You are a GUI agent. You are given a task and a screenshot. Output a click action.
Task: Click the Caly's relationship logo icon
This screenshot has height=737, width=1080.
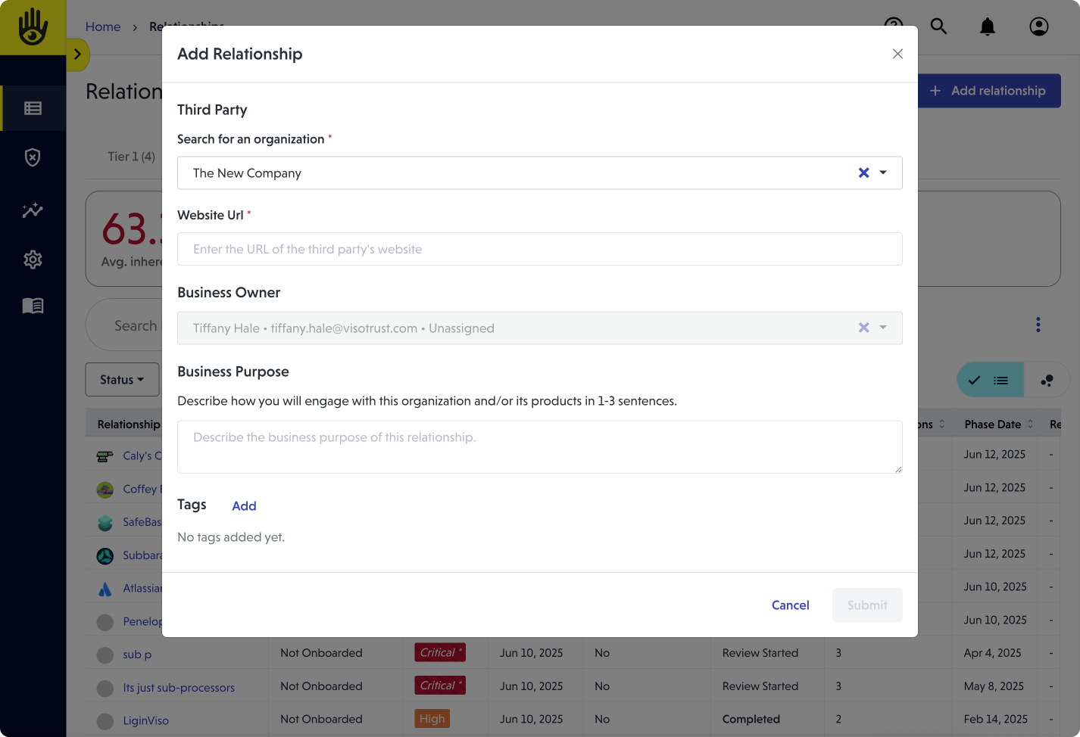coord(105,456)
